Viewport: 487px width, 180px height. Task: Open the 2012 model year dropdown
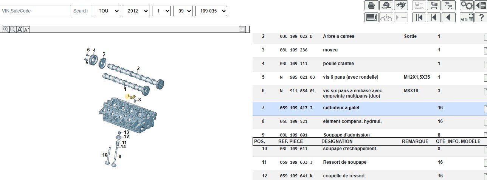click(x=136, y=11)
